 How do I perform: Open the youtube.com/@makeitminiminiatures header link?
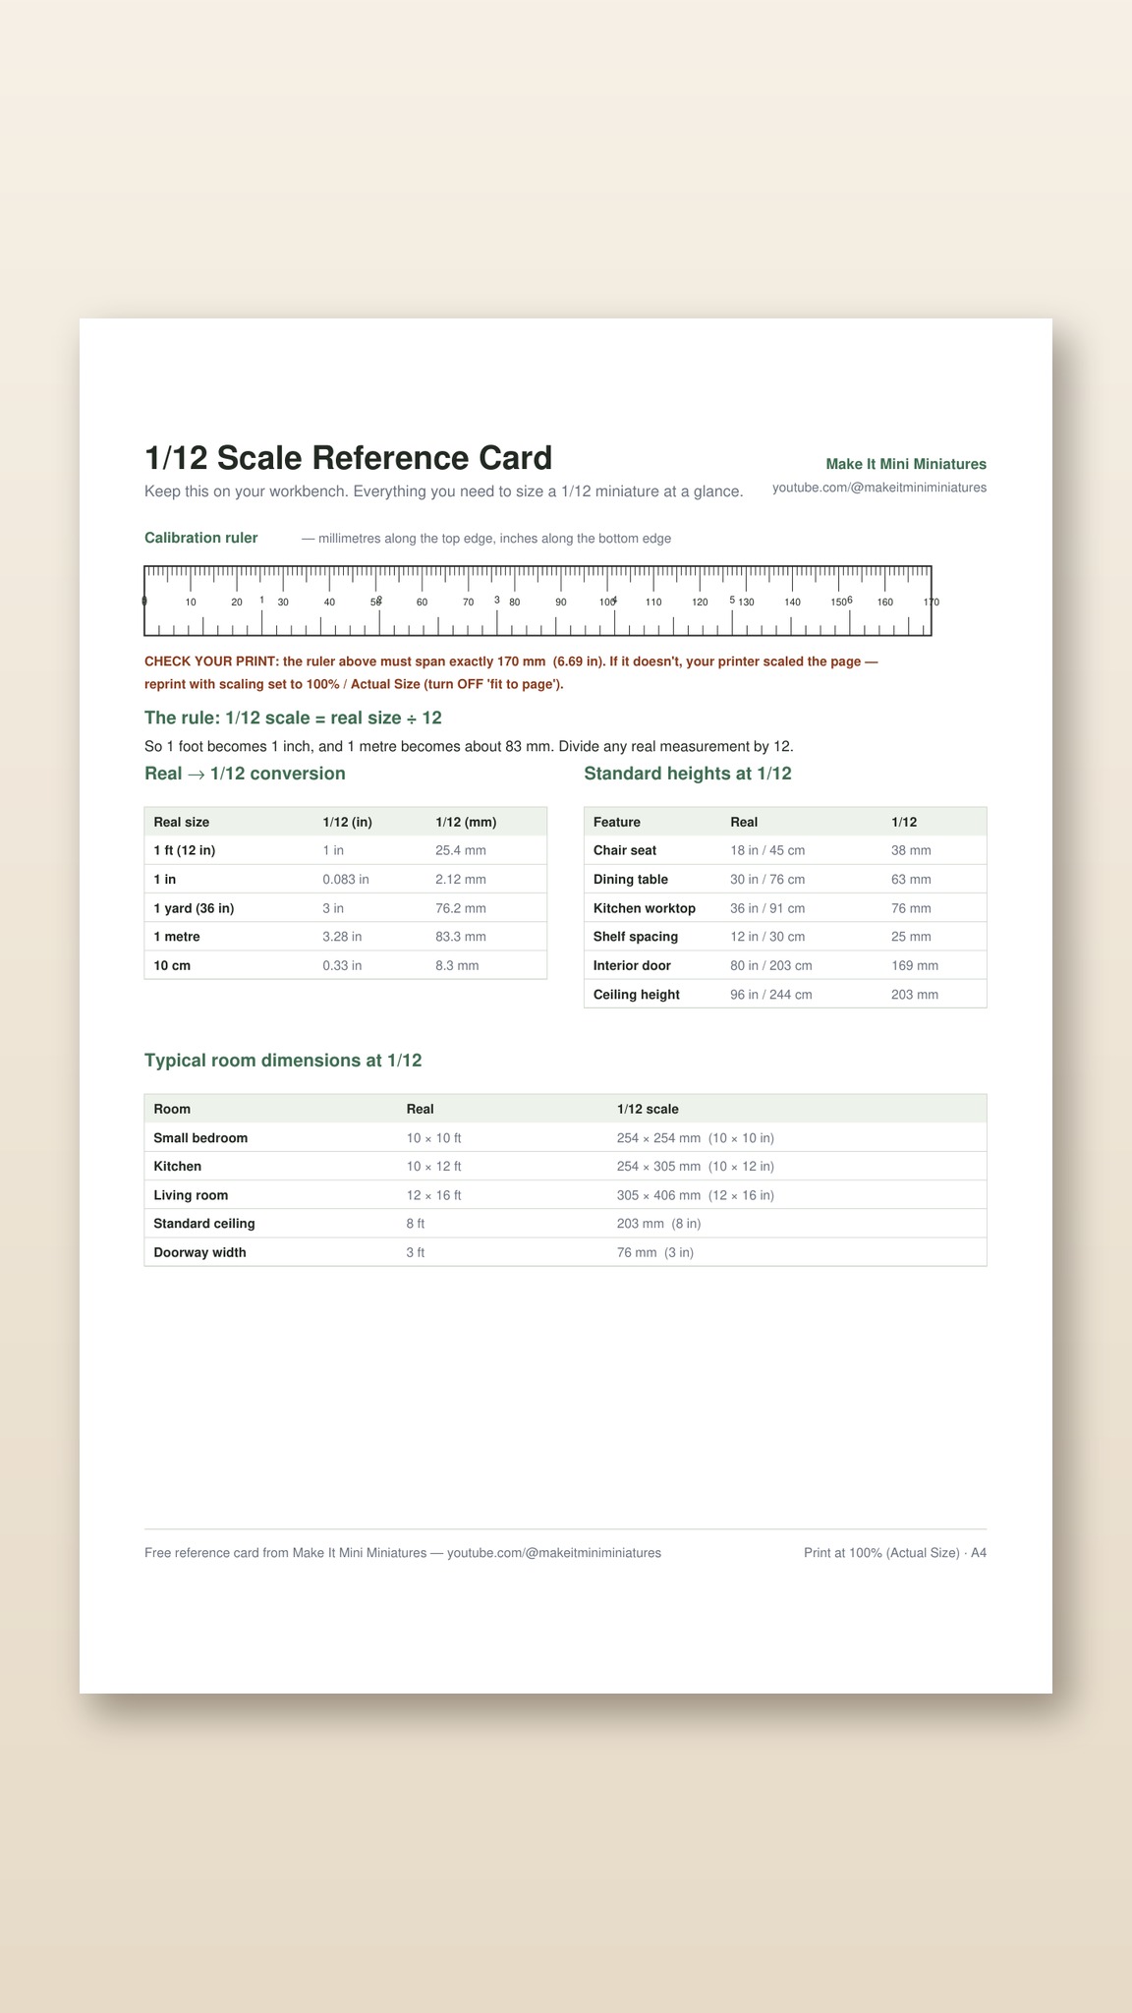[x=879, y=488]
